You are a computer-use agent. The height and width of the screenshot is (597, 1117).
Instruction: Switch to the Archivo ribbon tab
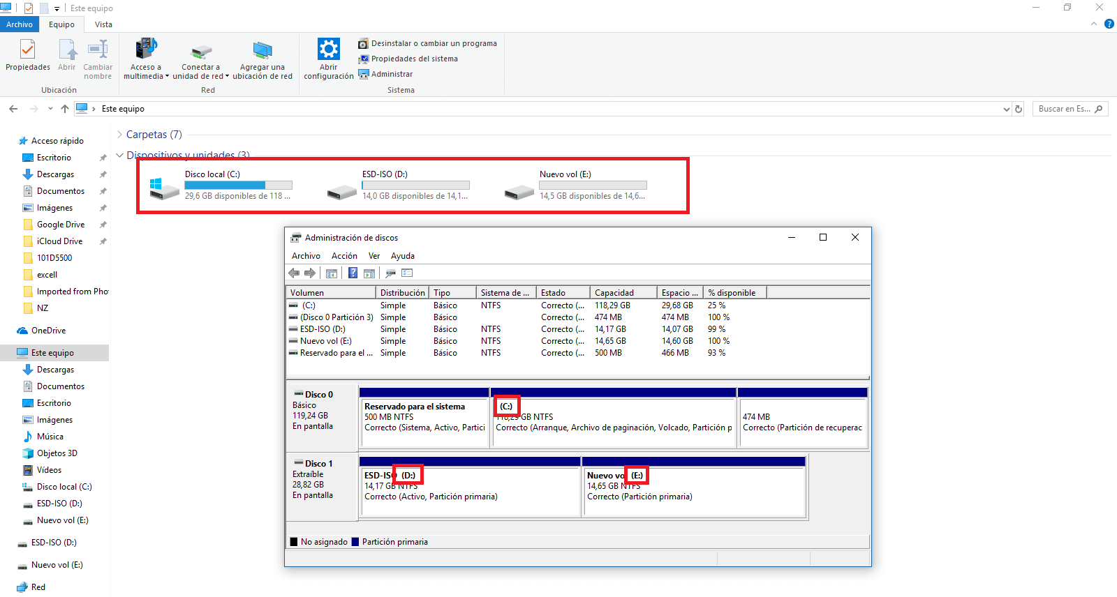click(x=20, y=24)
